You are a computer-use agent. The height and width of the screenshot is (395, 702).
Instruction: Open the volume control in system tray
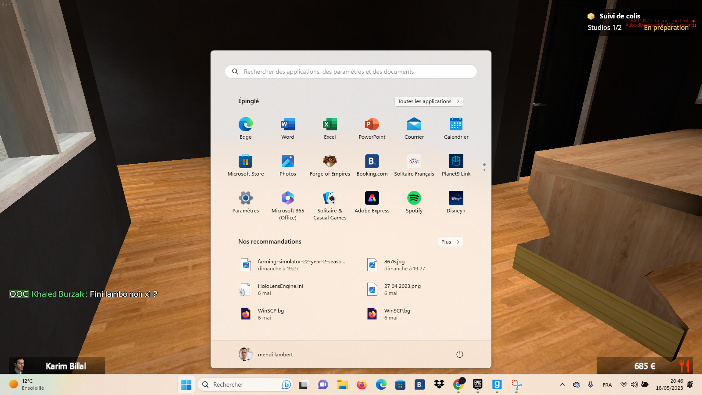[634, 385]
